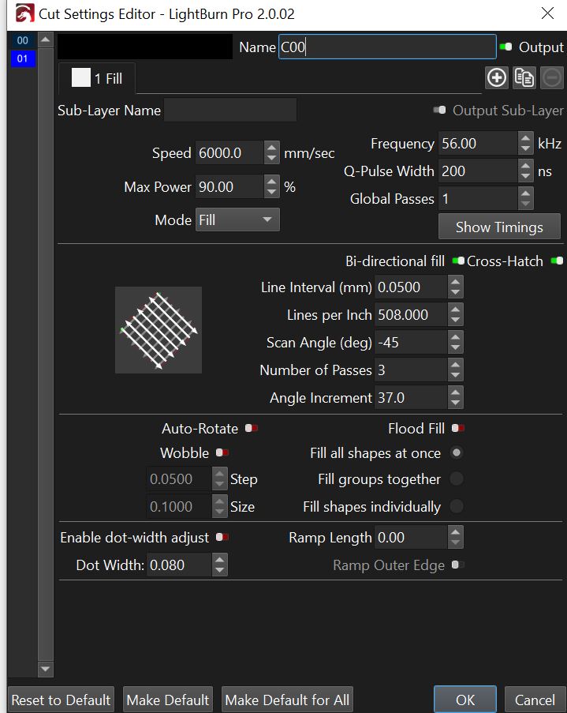Screen dimensions: 567x713
Task: Select layer 01 in the layer list
Action: coord(23,58)
